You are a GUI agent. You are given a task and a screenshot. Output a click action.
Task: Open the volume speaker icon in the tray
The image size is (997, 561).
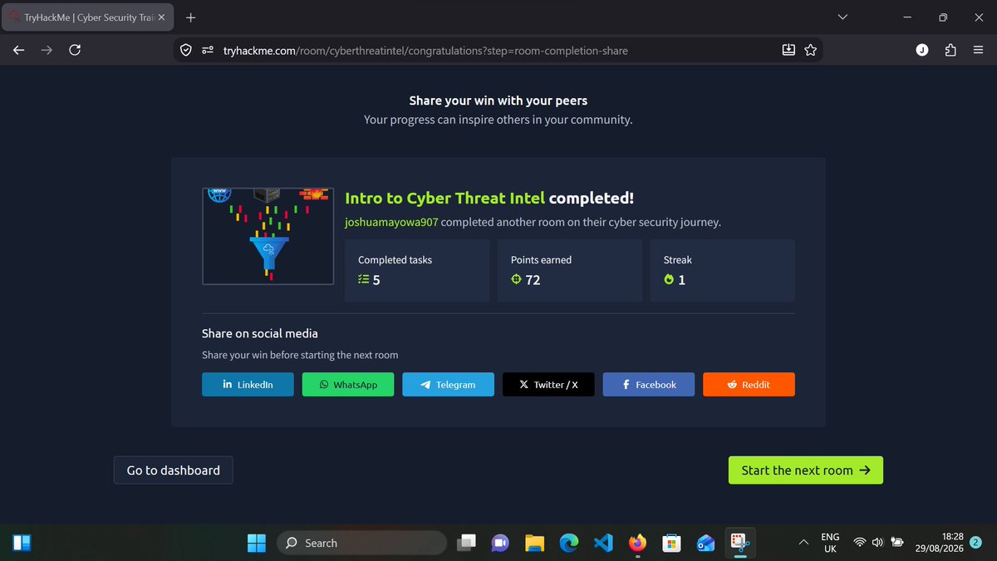(877, 543)
